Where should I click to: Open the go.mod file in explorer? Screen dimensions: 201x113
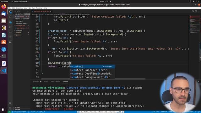click(x=19, y=33)
